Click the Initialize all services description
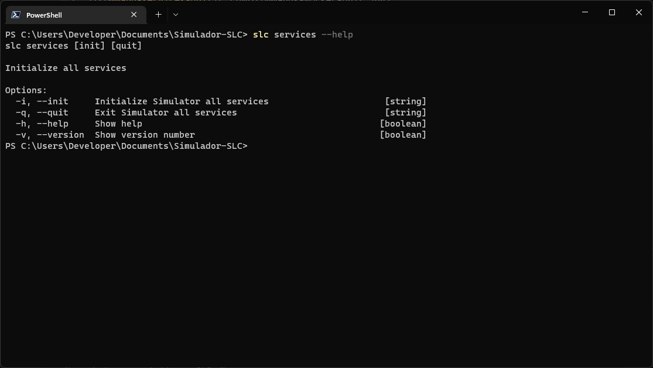 (x=66, y=67)
